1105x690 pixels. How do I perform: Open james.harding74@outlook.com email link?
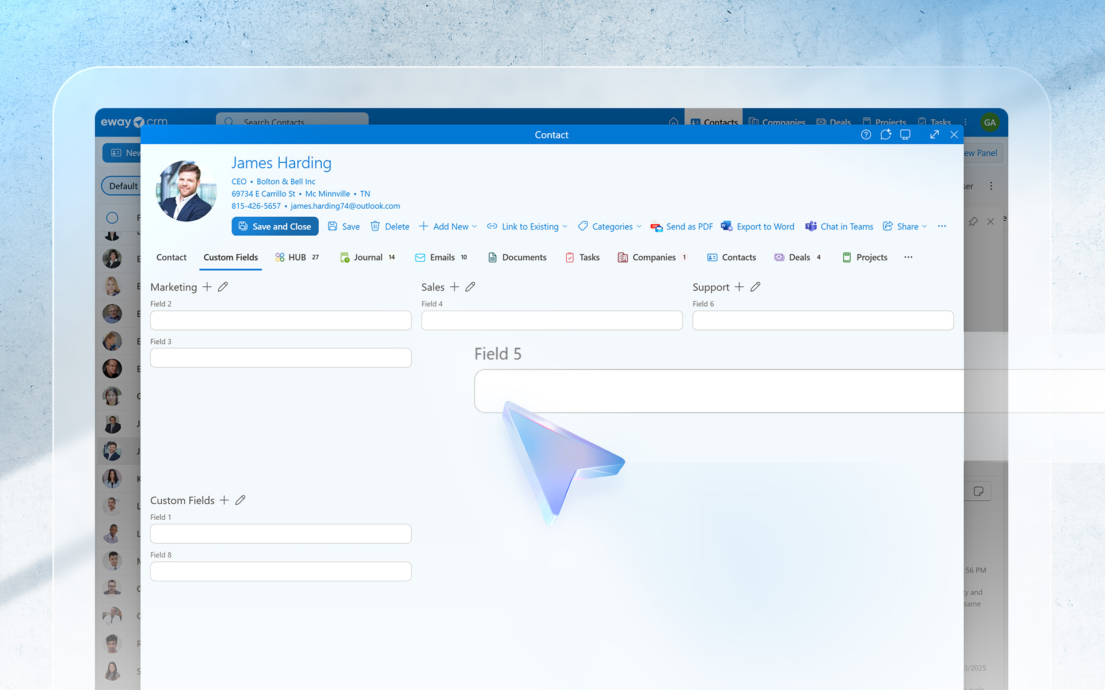tap(345, 206)
